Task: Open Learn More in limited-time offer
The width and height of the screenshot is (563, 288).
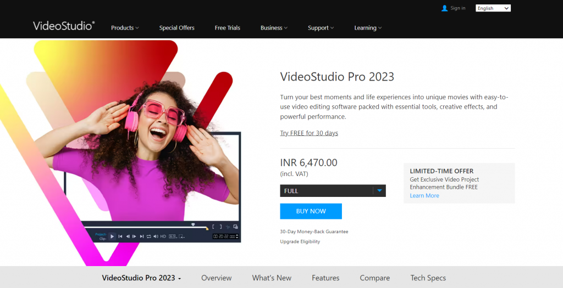Action: point(424,196)
